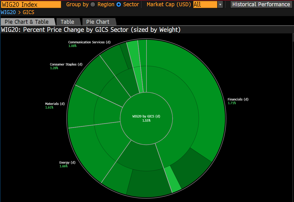Select the Sector radio button
The image size is (294, 202).
[x=119, y=4]
